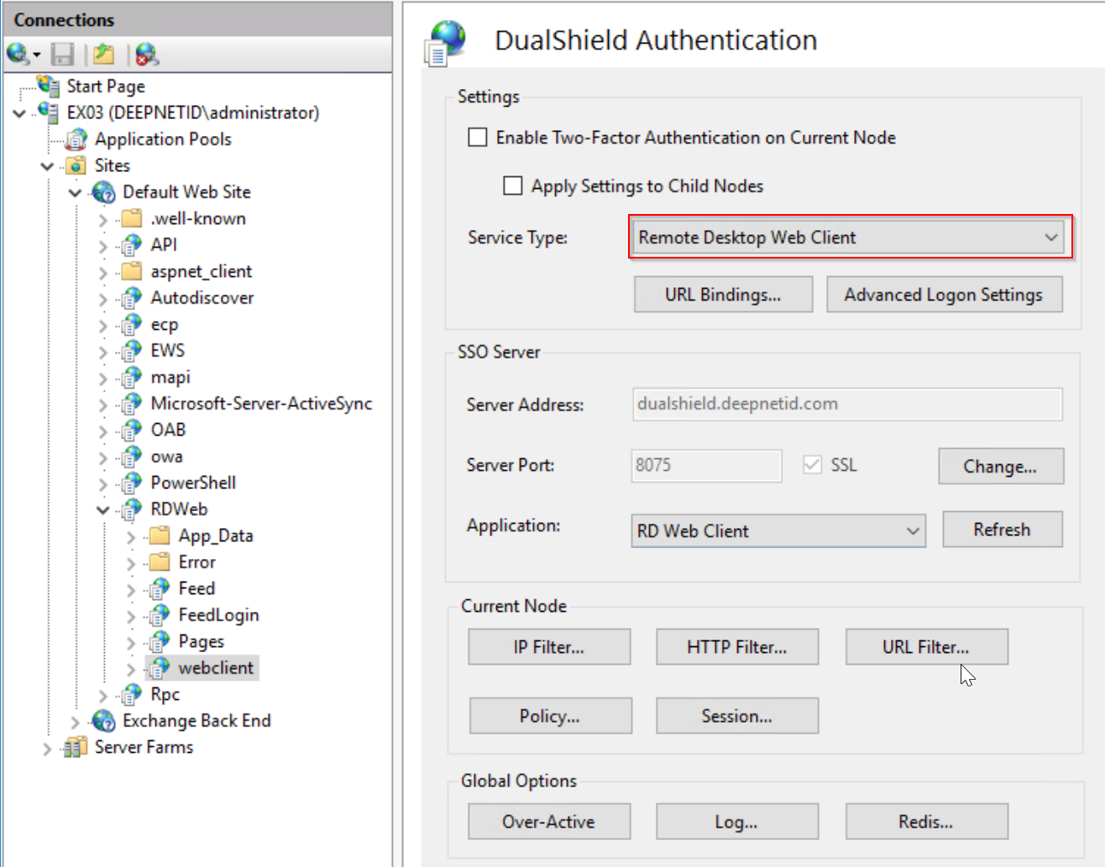This screenshot has width=1105, height=867.
Task: Enable Two-Factor Authentication on Current Node
Action: (x=478, y=137)
